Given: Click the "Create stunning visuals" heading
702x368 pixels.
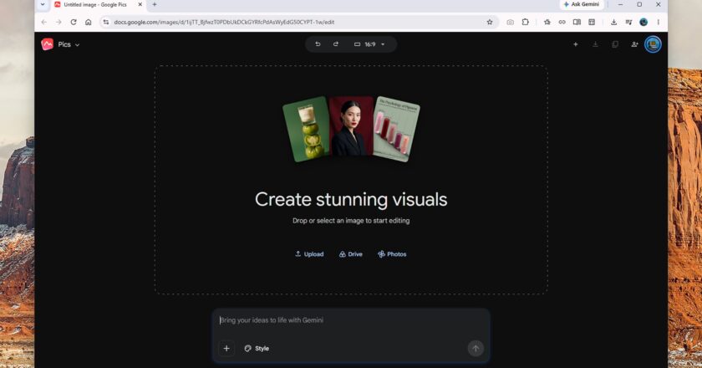Looking at the screenshot, I should point(351,199).
